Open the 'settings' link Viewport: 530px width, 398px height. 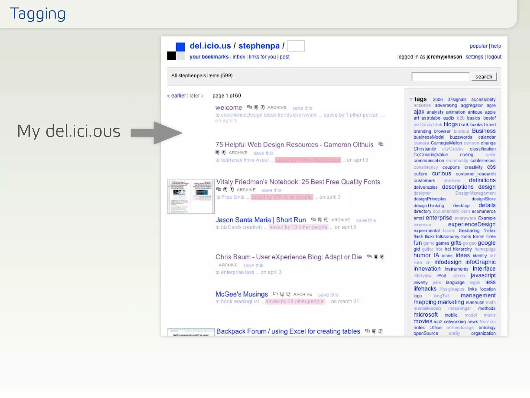tap(474, 57)
